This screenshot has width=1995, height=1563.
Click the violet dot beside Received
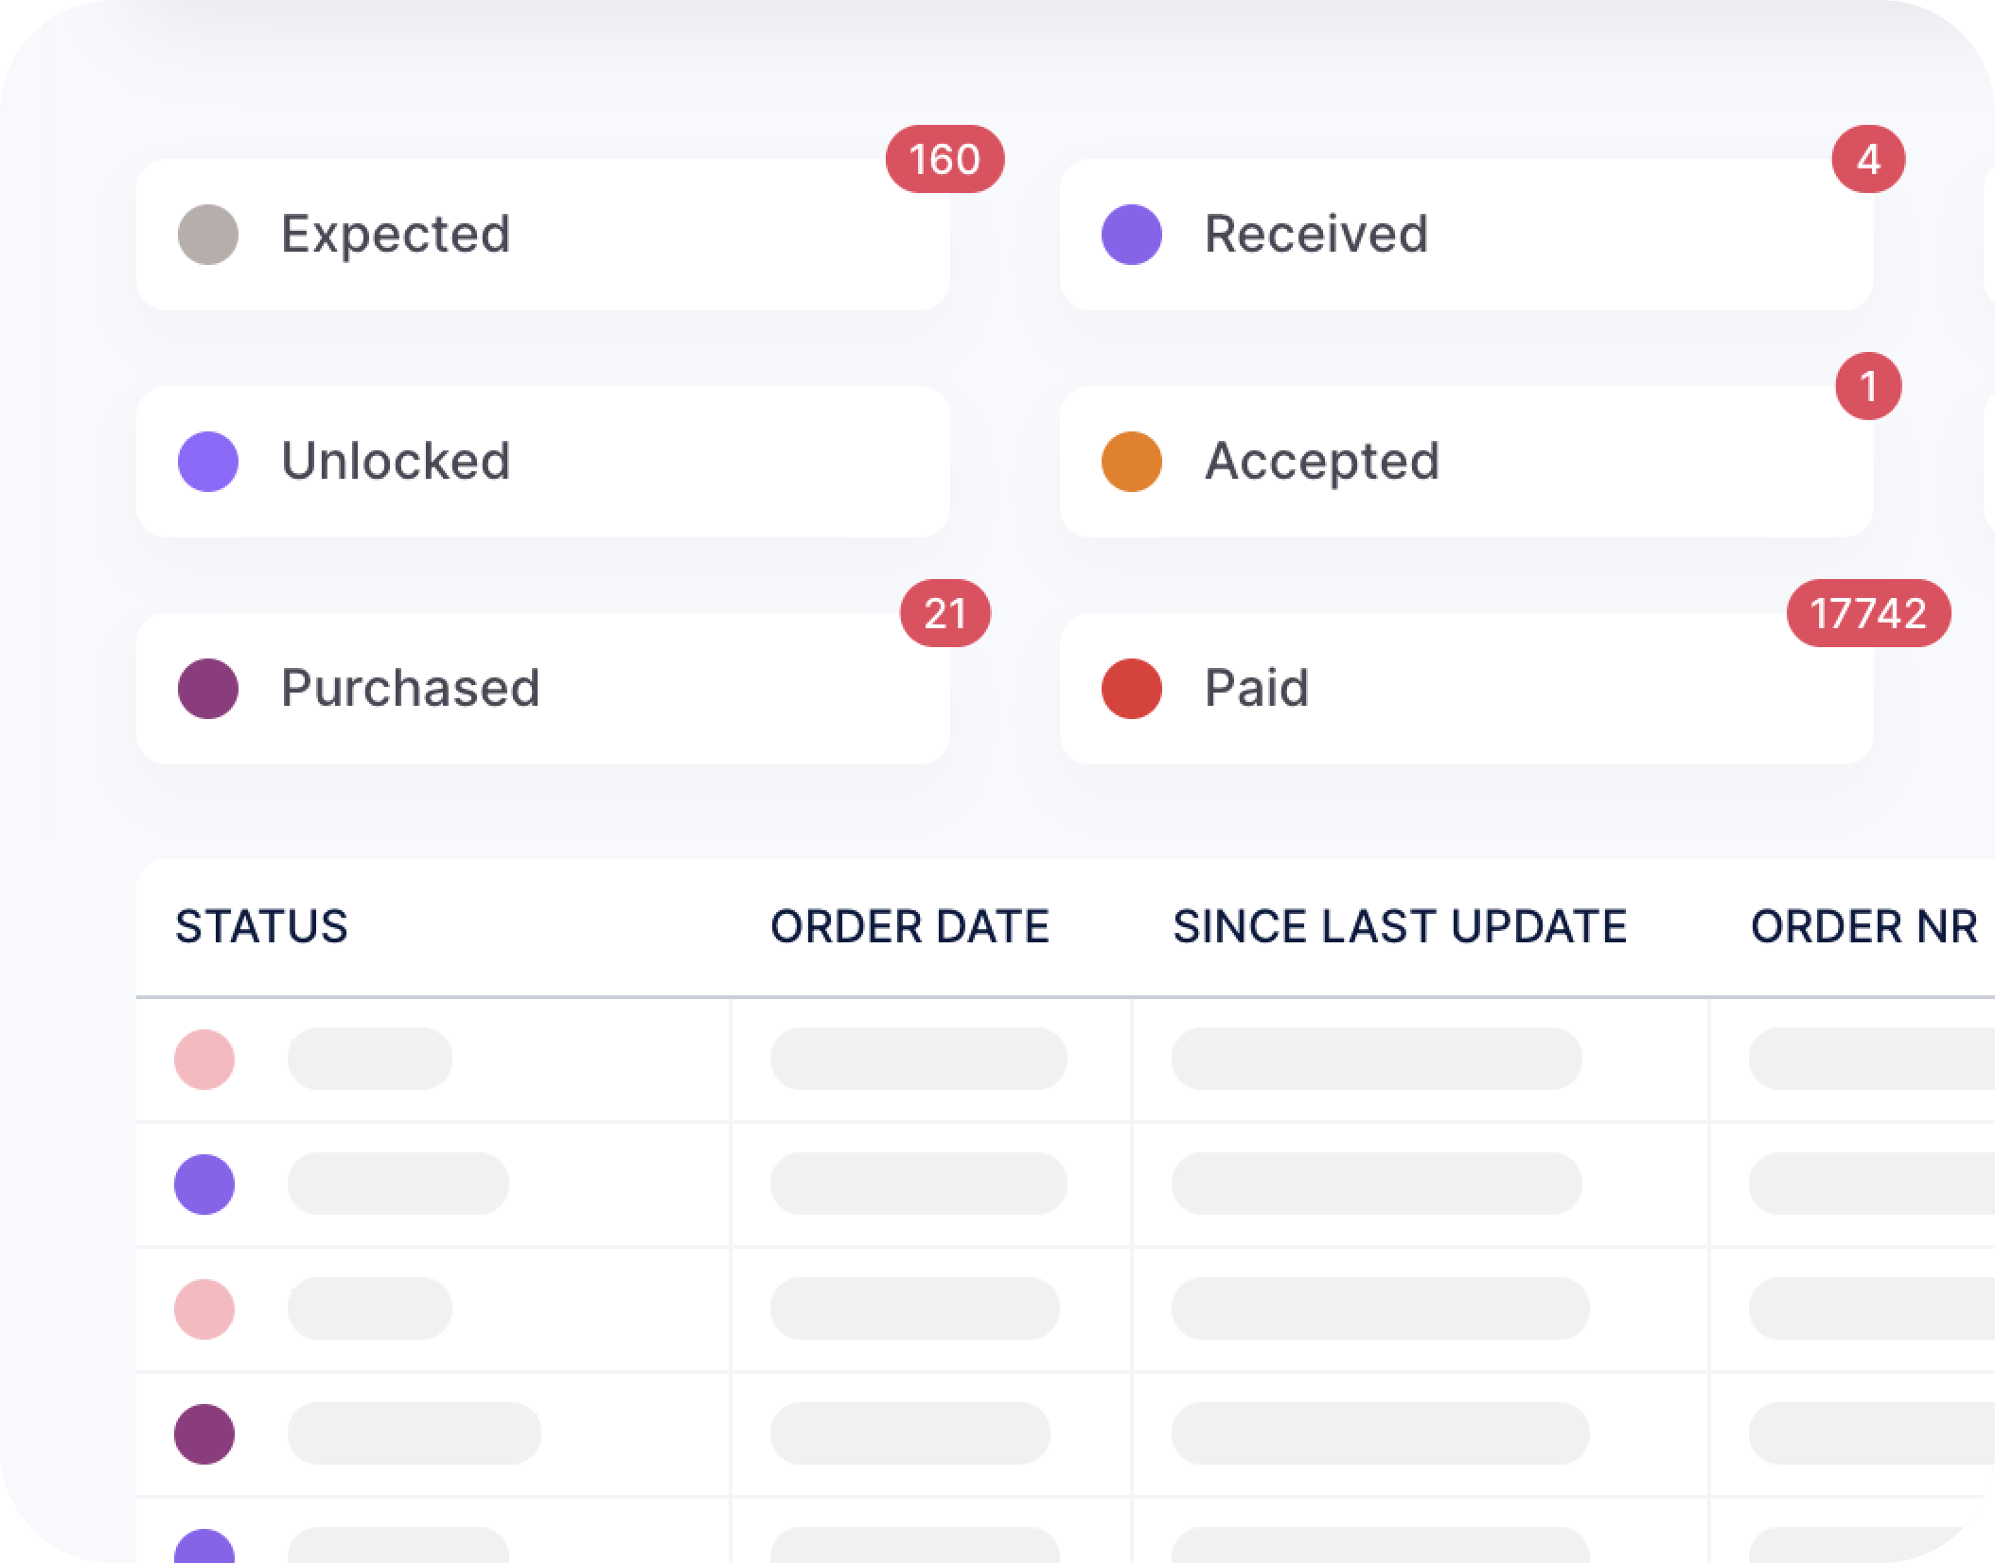coord(1132,235)
